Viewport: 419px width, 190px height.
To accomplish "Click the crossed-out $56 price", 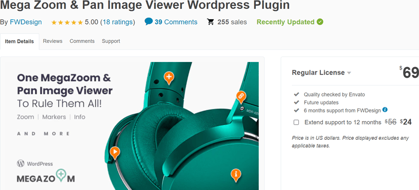I will coord(390,122).
